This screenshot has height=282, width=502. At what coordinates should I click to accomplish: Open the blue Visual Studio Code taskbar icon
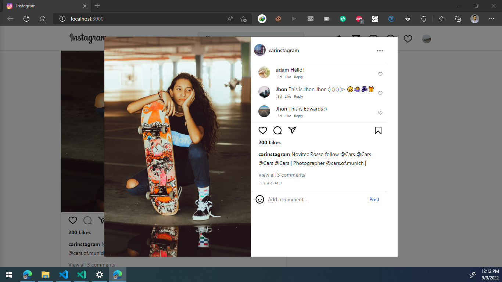click(64, 275)
